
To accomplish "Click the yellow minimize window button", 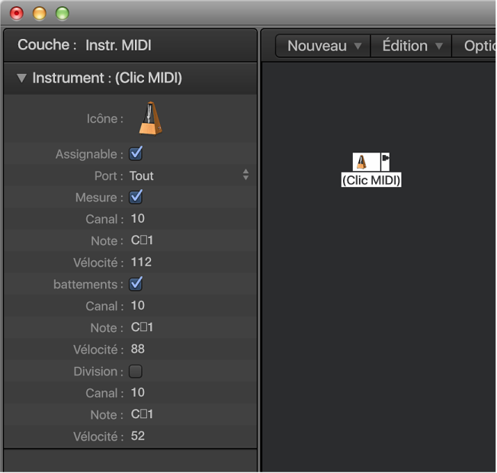I will click(x=40, y=13).
